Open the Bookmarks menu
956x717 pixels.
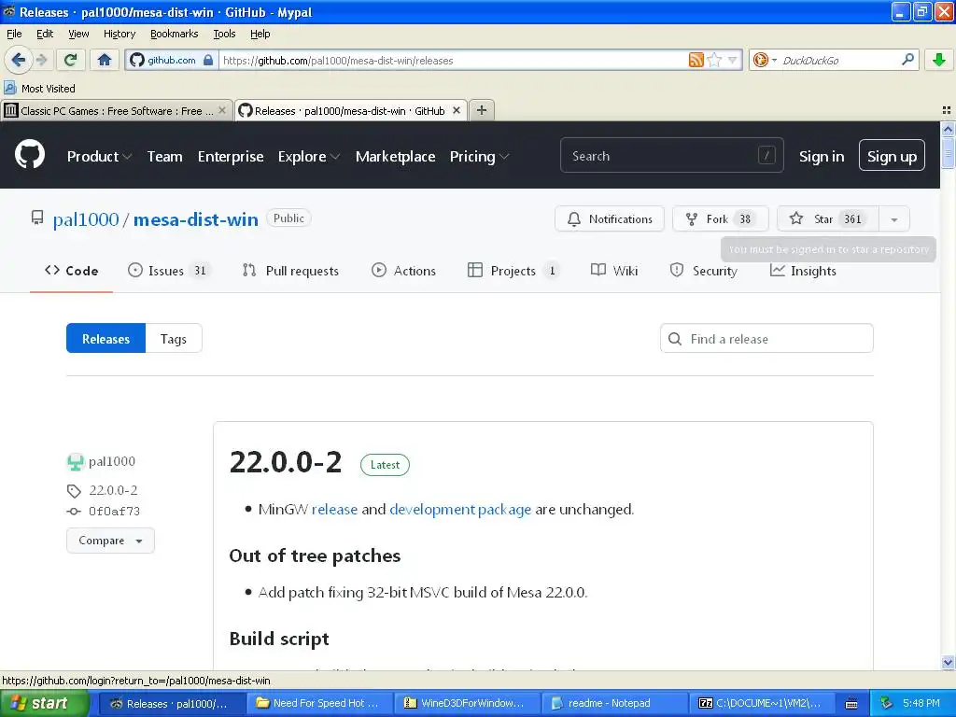pyautogui.click(x=174, y=34)
